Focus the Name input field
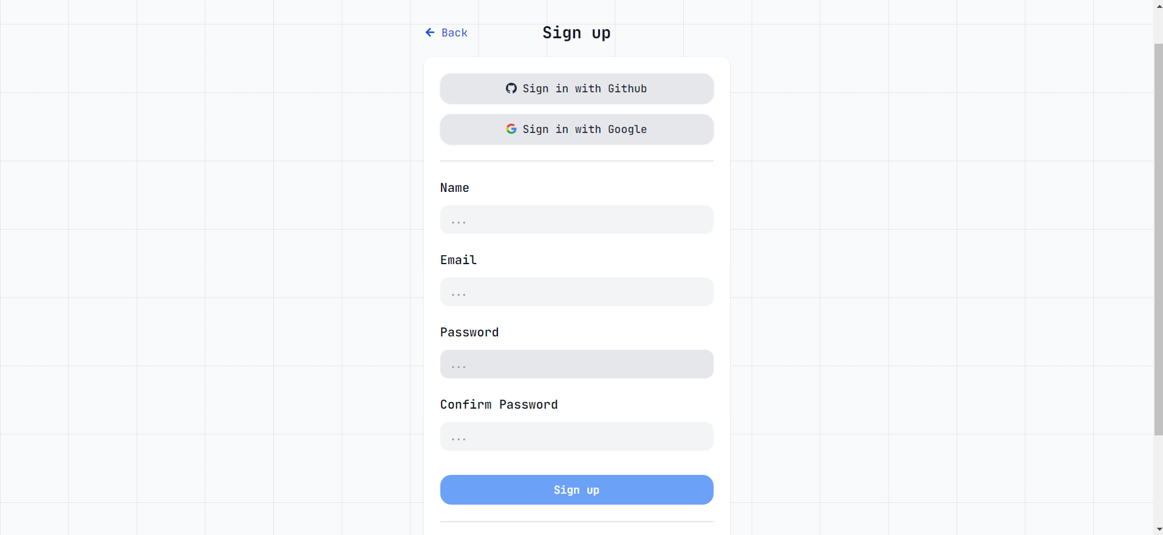The height and width of the screenshot is (535, 1163). [576, 220]
